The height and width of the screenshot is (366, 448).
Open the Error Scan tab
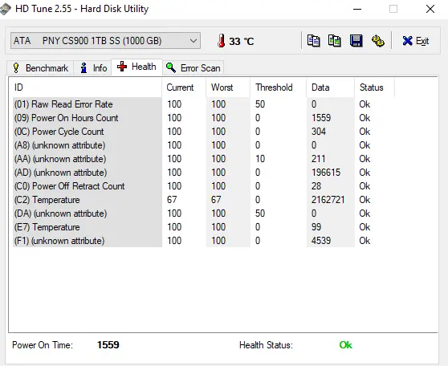pos(193,68)
